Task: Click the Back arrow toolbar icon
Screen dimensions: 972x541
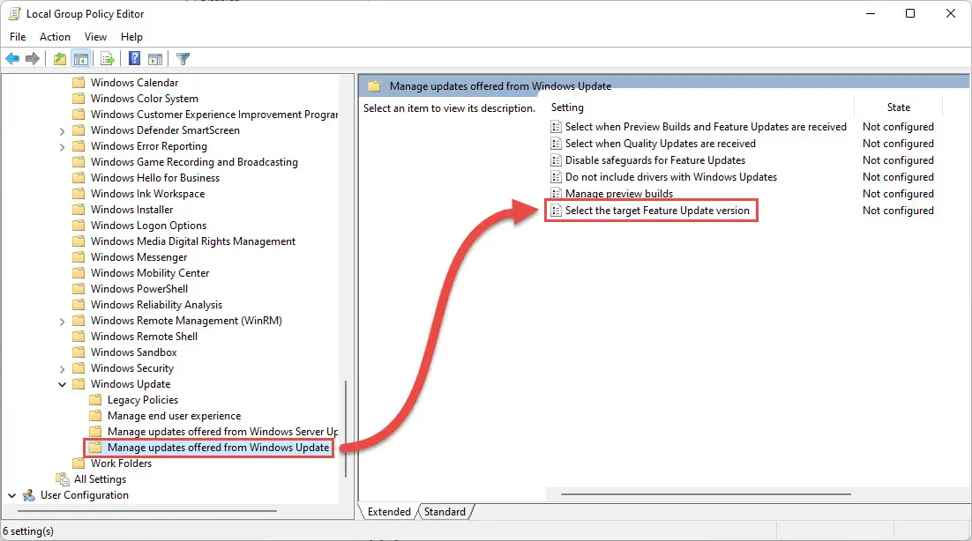Action: click(x=12, y=59)
